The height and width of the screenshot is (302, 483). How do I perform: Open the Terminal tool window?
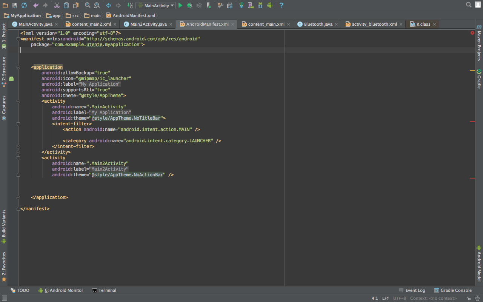(104, 290)
